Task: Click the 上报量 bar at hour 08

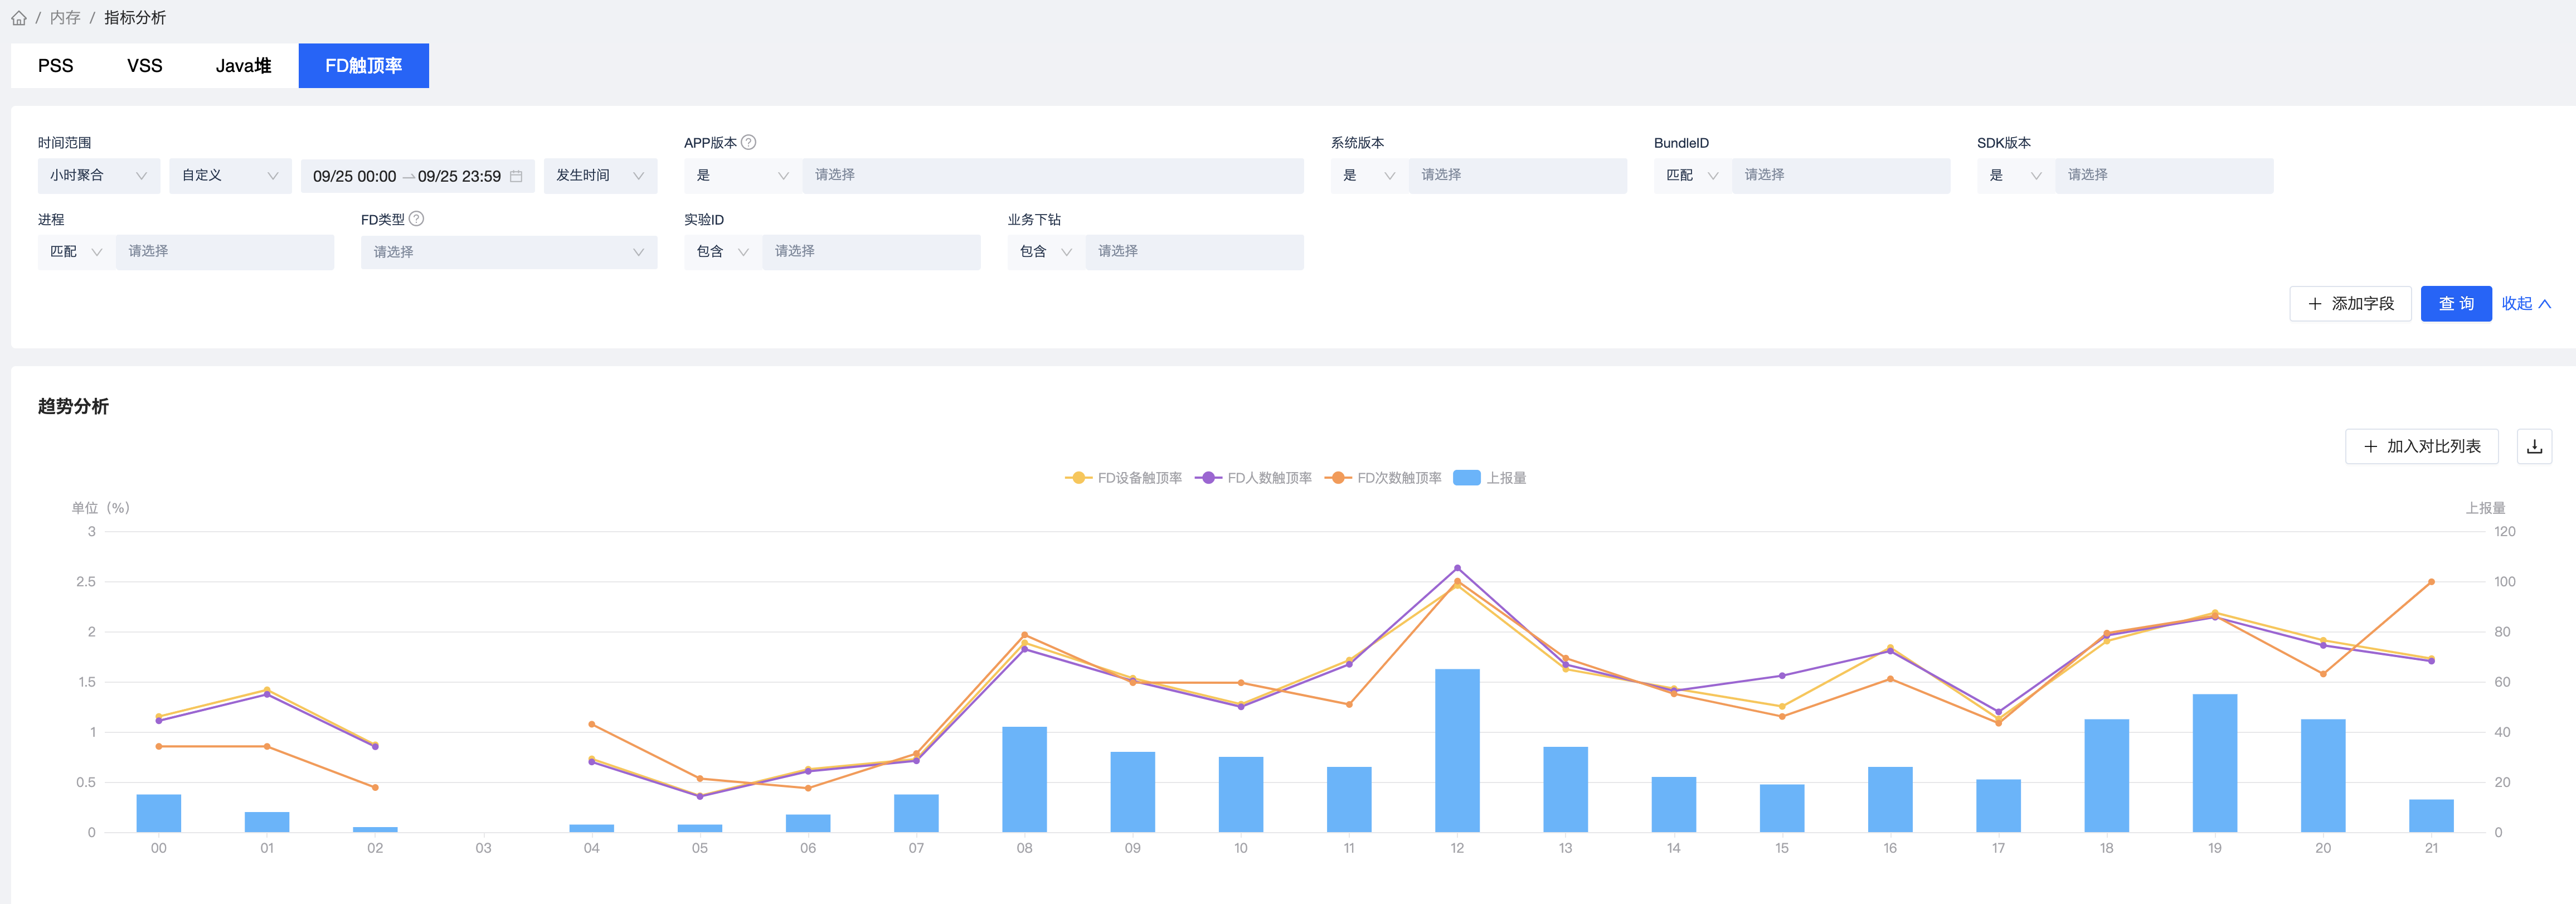Action: 1024,779
